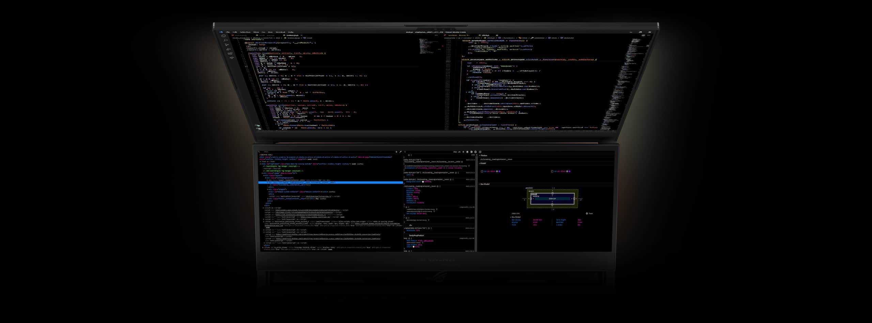Open Source Control in VS Code activity bar

pos(227,45)
